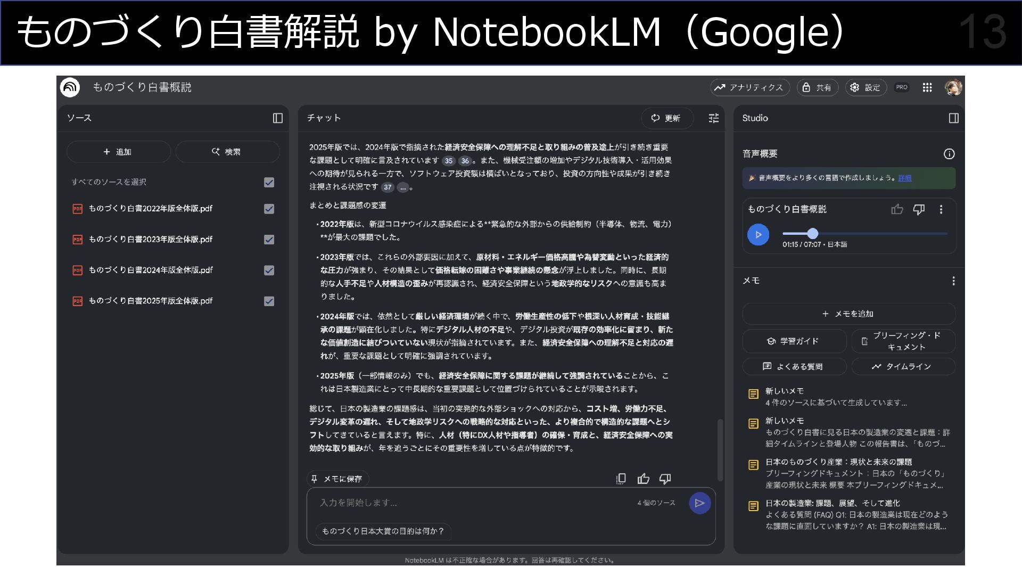Screen dimensions: 1022x575
Task: Send the chat message arrow button
Action: [699, 503]
